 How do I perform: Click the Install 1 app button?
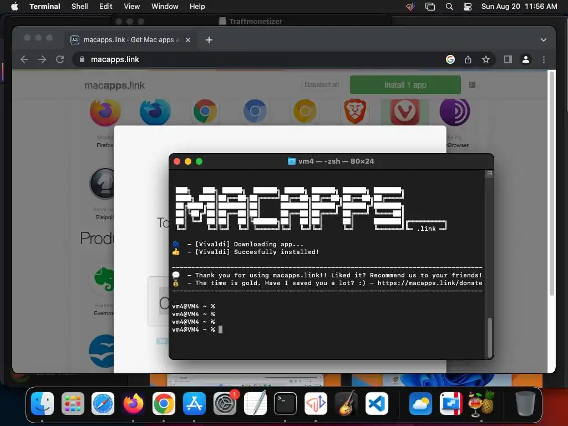point(405,85)
